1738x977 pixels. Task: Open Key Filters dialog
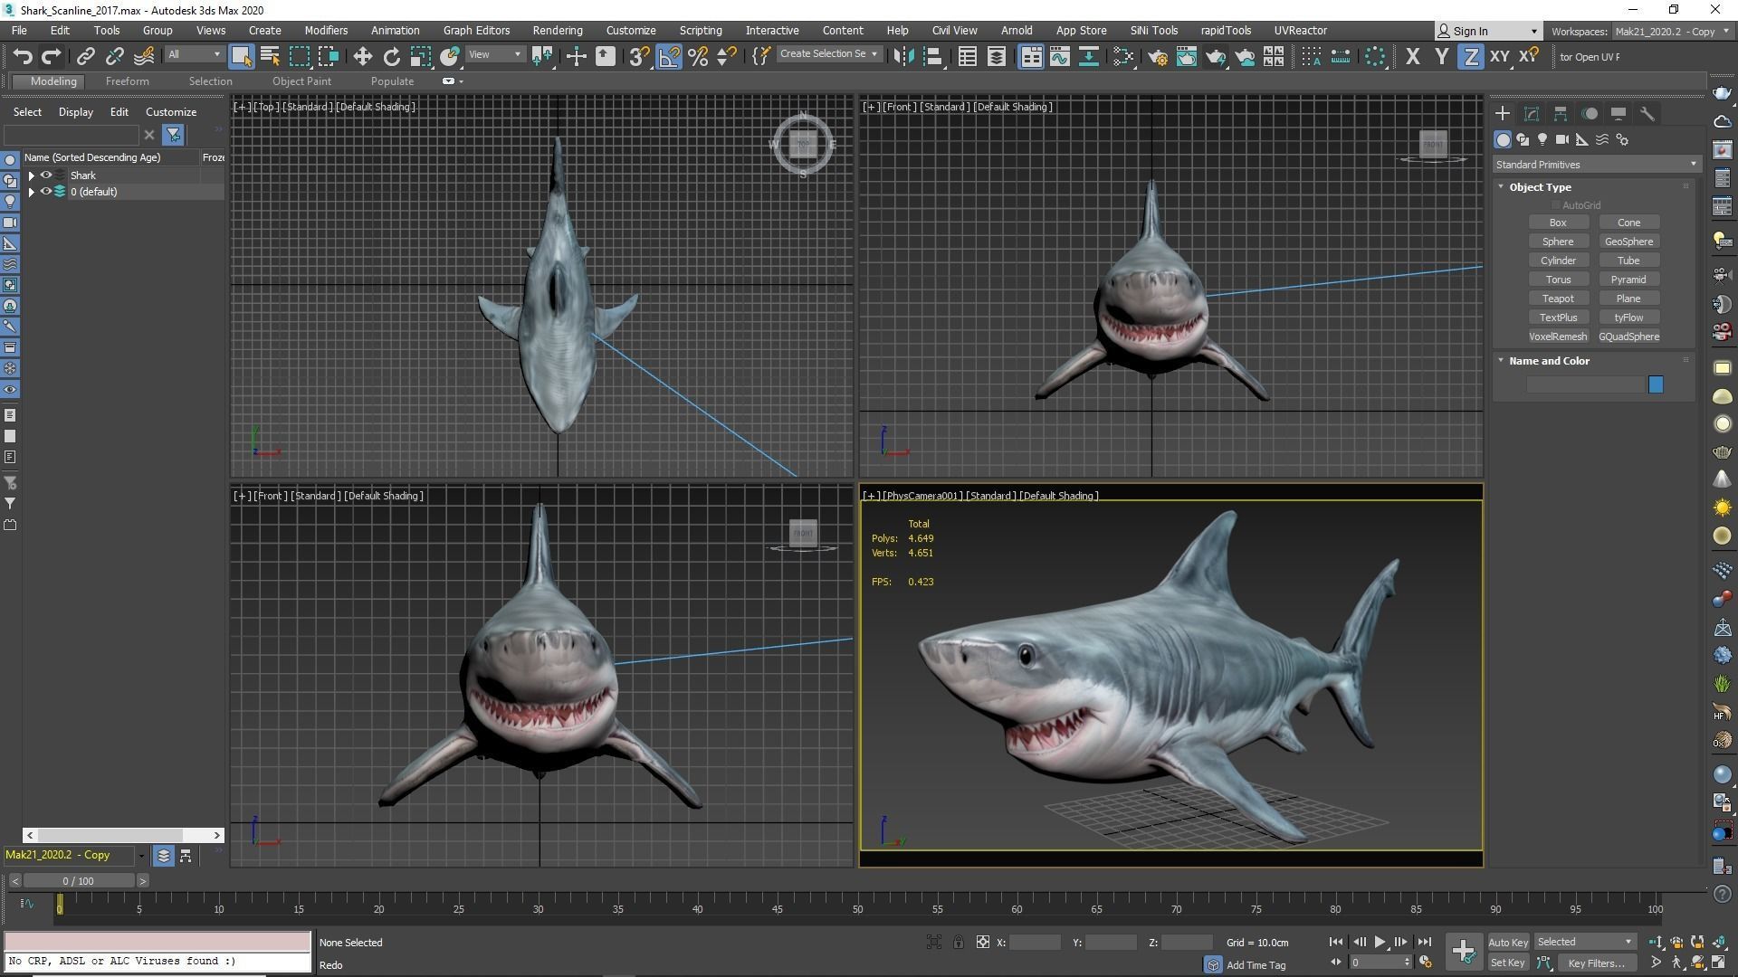coord(1596,963)
